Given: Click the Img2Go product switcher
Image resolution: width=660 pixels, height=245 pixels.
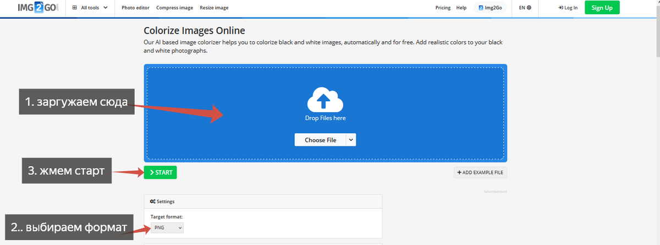Looking at the screenshot, I should click(491, 8).
